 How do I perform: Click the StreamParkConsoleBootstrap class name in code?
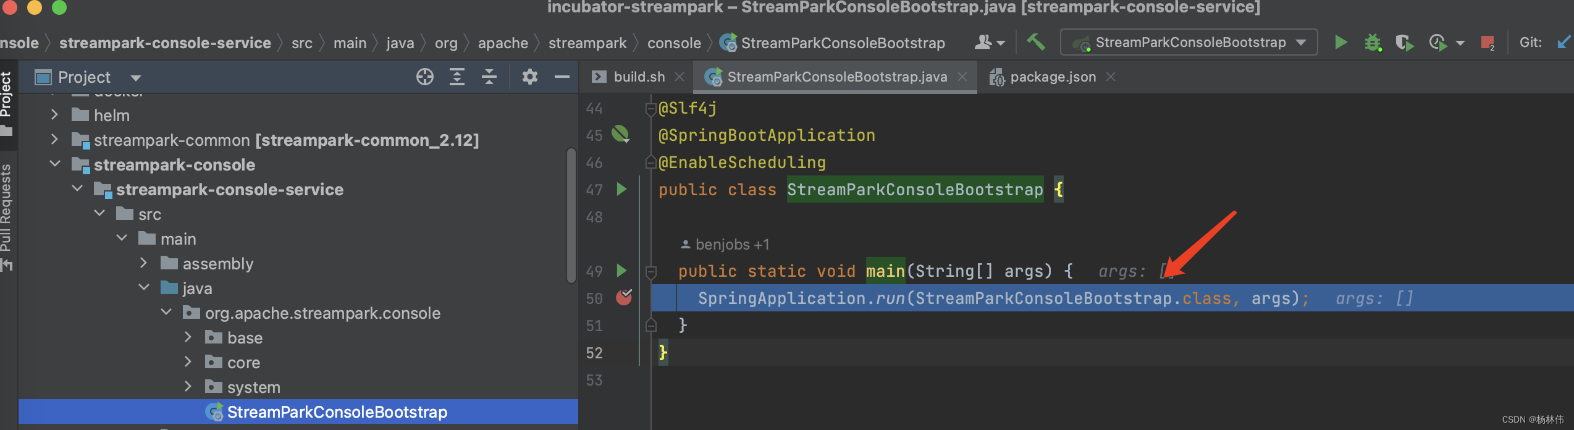[915, 189]
